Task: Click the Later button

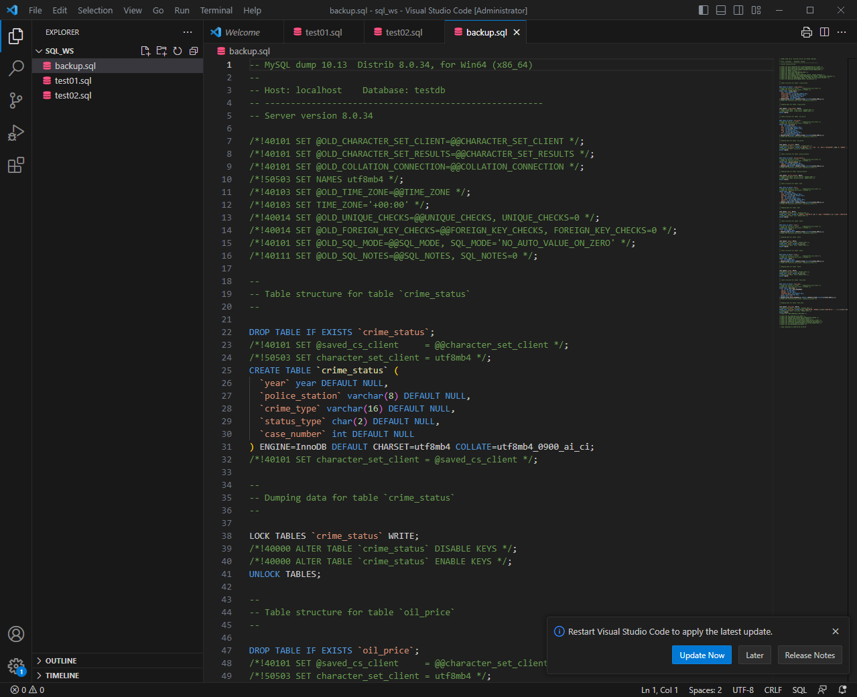Action: tap(754, 655)
